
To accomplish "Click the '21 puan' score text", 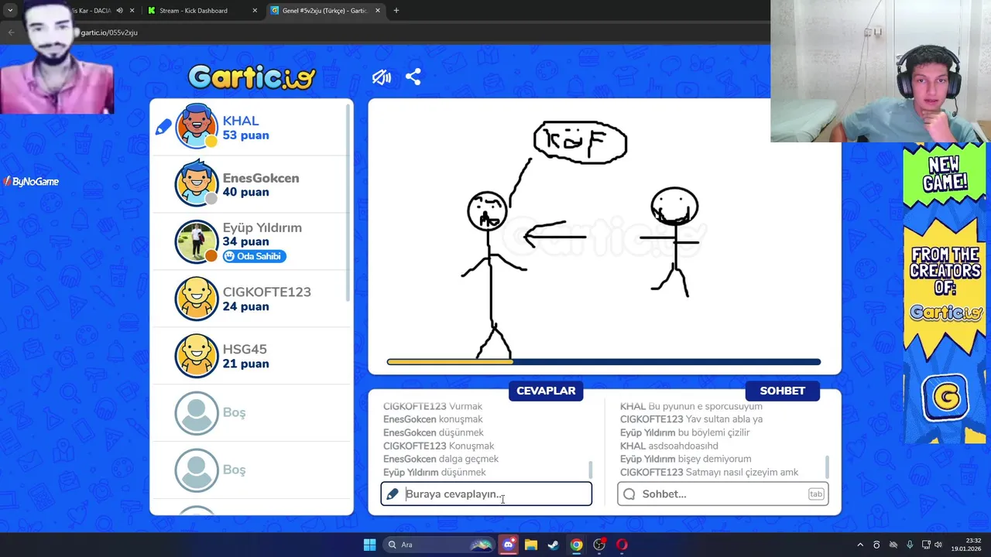I will click(246, 364).
